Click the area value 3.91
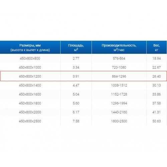167x167 pixels. coord(76,76)
